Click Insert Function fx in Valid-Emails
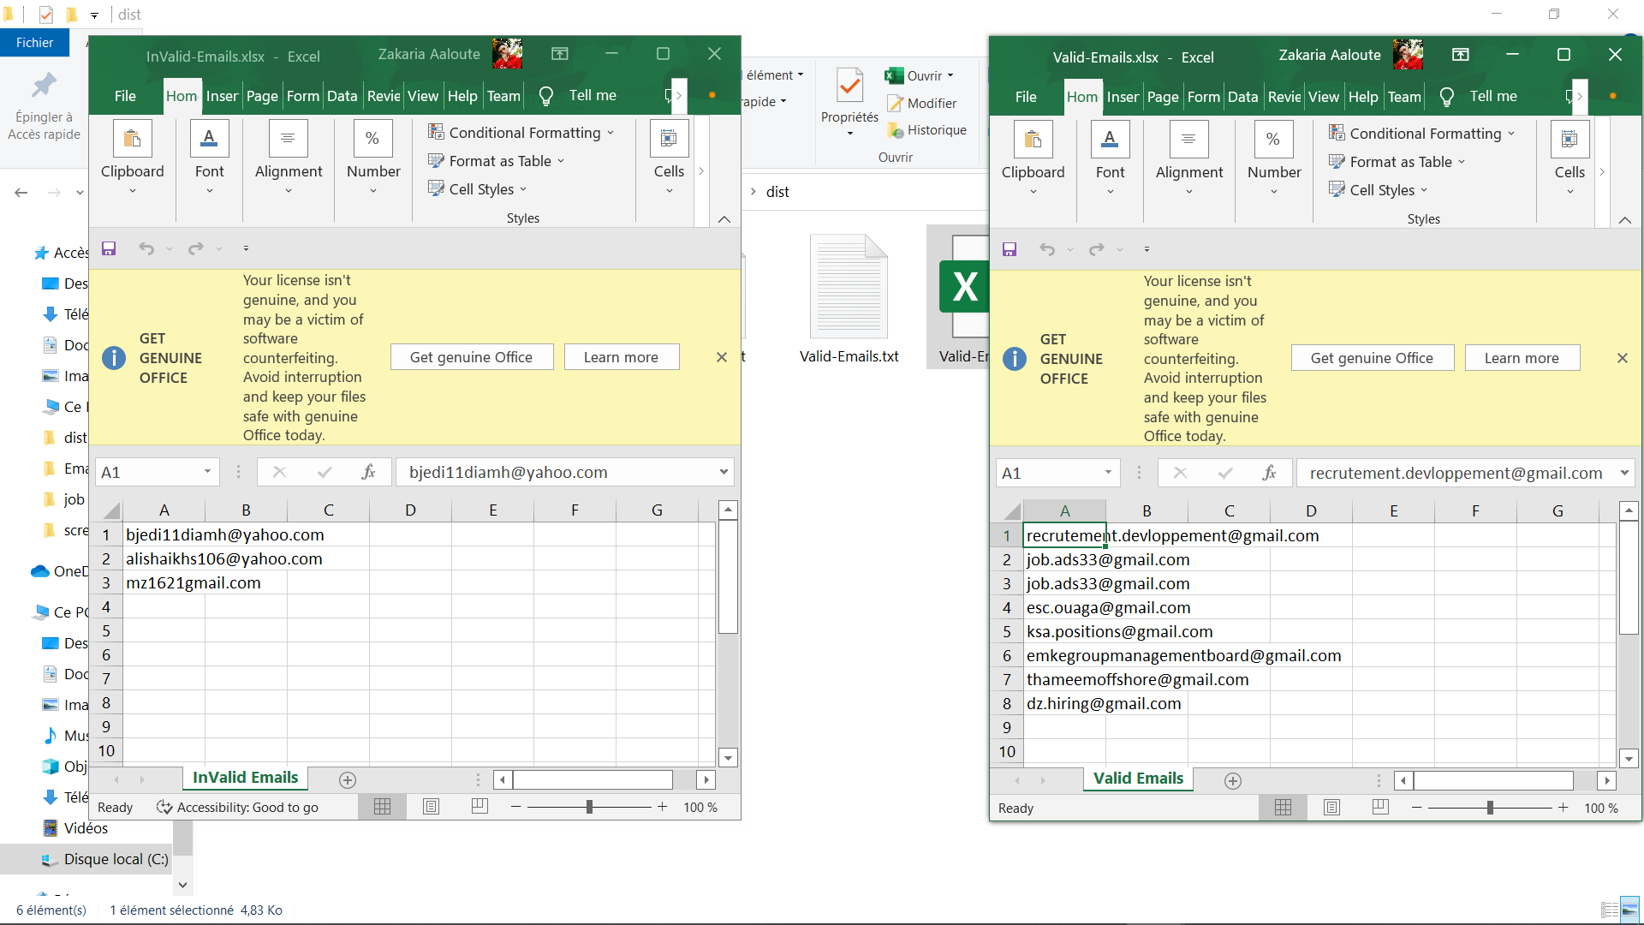 point(1269,473)
